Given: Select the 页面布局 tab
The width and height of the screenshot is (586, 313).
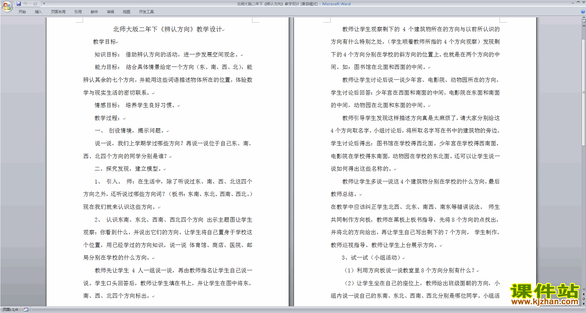Looking at the screenshot, I should 58,12.
